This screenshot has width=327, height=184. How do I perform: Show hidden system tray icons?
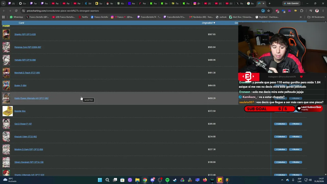[282, 180]
